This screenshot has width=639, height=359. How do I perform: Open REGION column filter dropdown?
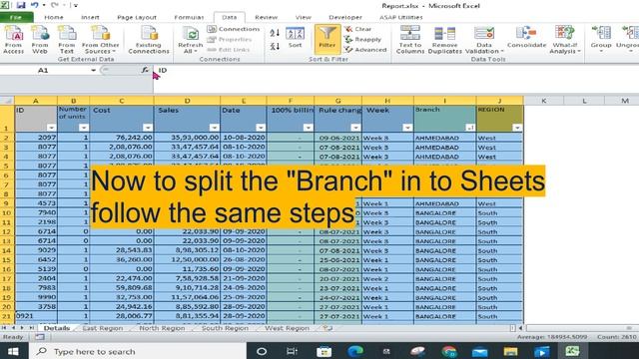click(517, 128)
